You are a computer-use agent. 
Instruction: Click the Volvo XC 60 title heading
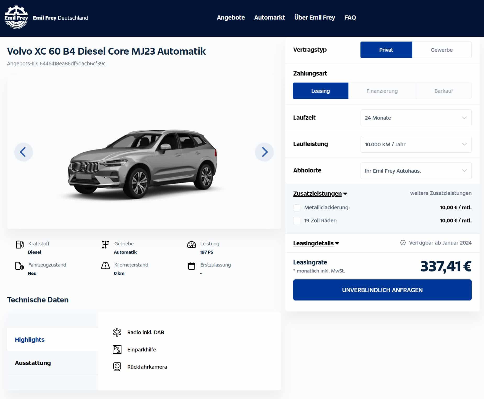click(106, 51)
